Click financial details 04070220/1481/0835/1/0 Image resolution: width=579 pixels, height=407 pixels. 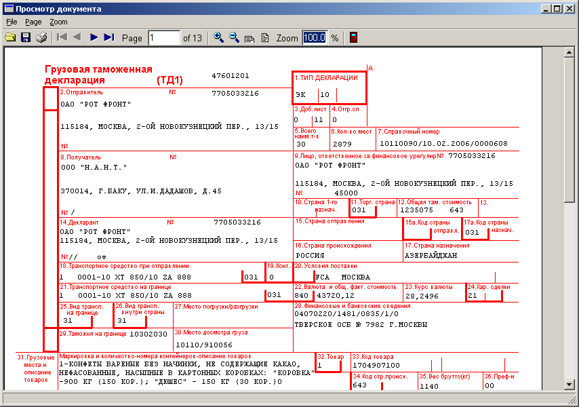(x=346, y=314)
